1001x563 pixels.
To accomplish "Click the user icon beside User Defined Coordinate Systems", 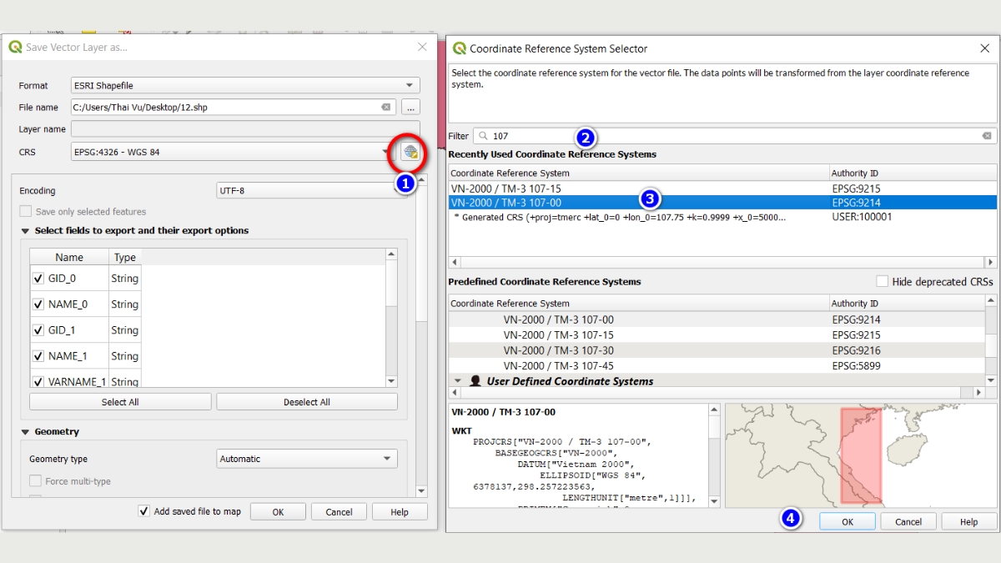I will pos(475,381).
